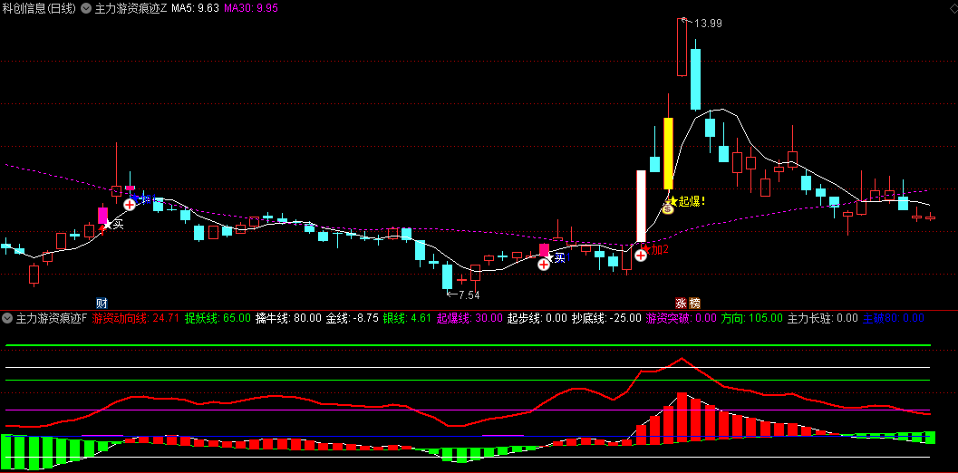Click the plus circle beside 加1
The height and width of the screenshot is (473, 958).
130,204
